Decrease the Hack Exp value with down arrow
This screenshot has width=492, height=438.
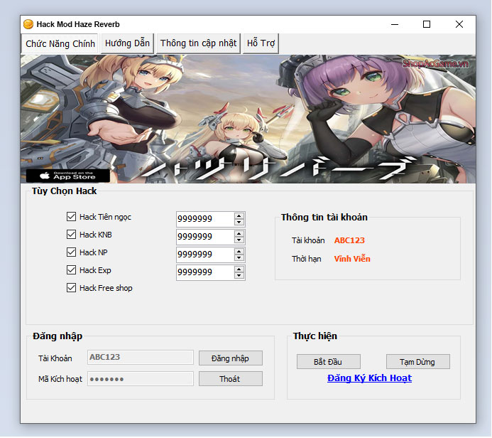click(239, 276)
